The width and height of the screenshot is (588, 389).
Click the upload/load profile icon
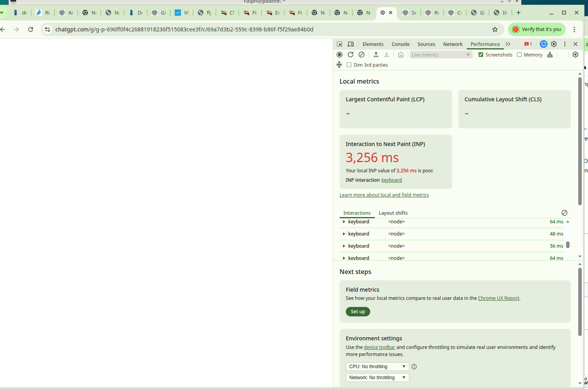click(376, 55)
